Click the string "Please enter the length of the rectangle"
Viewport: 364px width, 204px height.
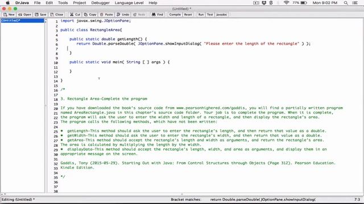pos(251,44)
